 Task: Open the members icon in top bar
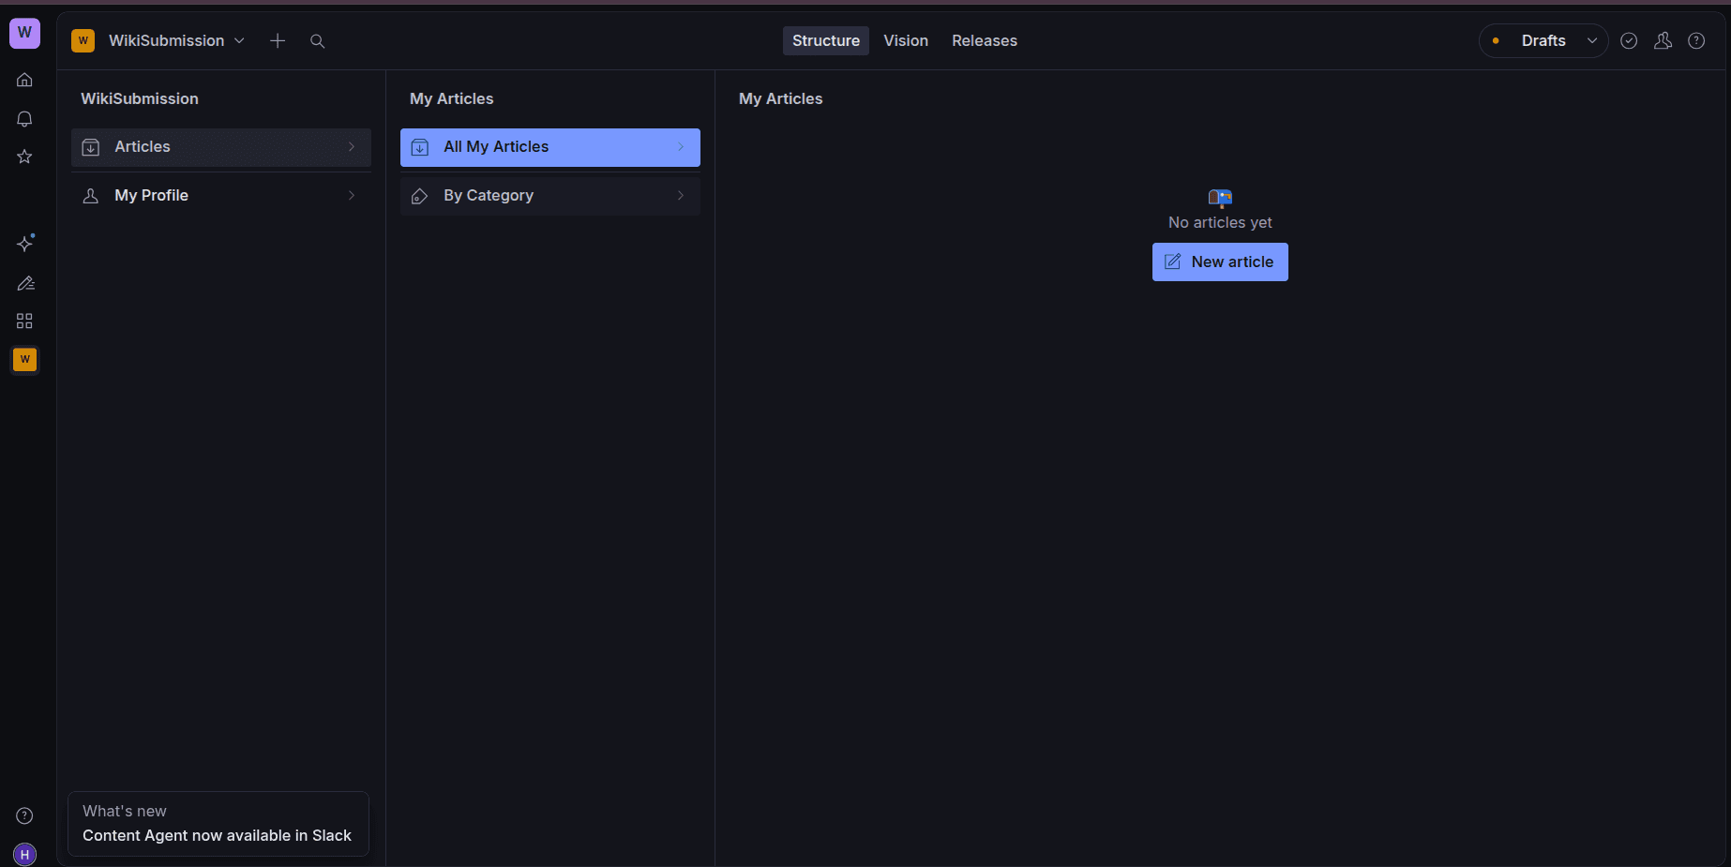coord(1663,41)
